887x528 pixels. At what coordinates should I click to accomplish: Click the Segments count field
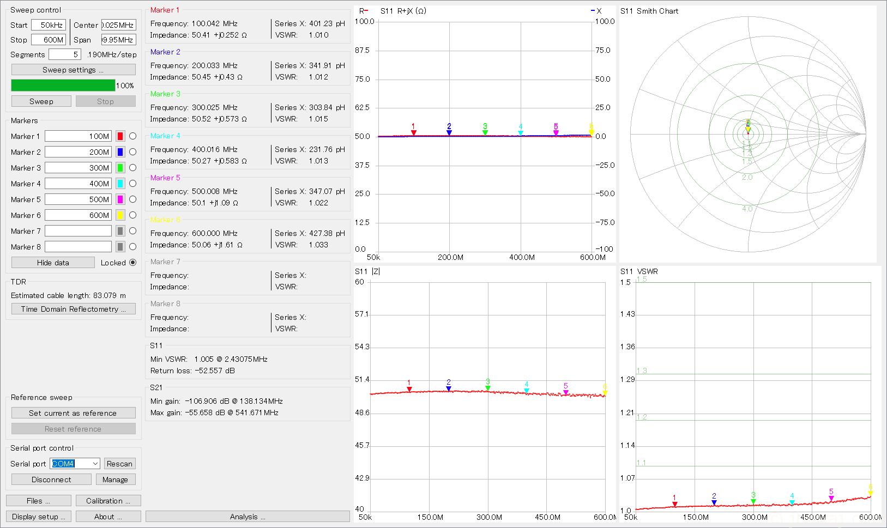(x=65, y=54)
